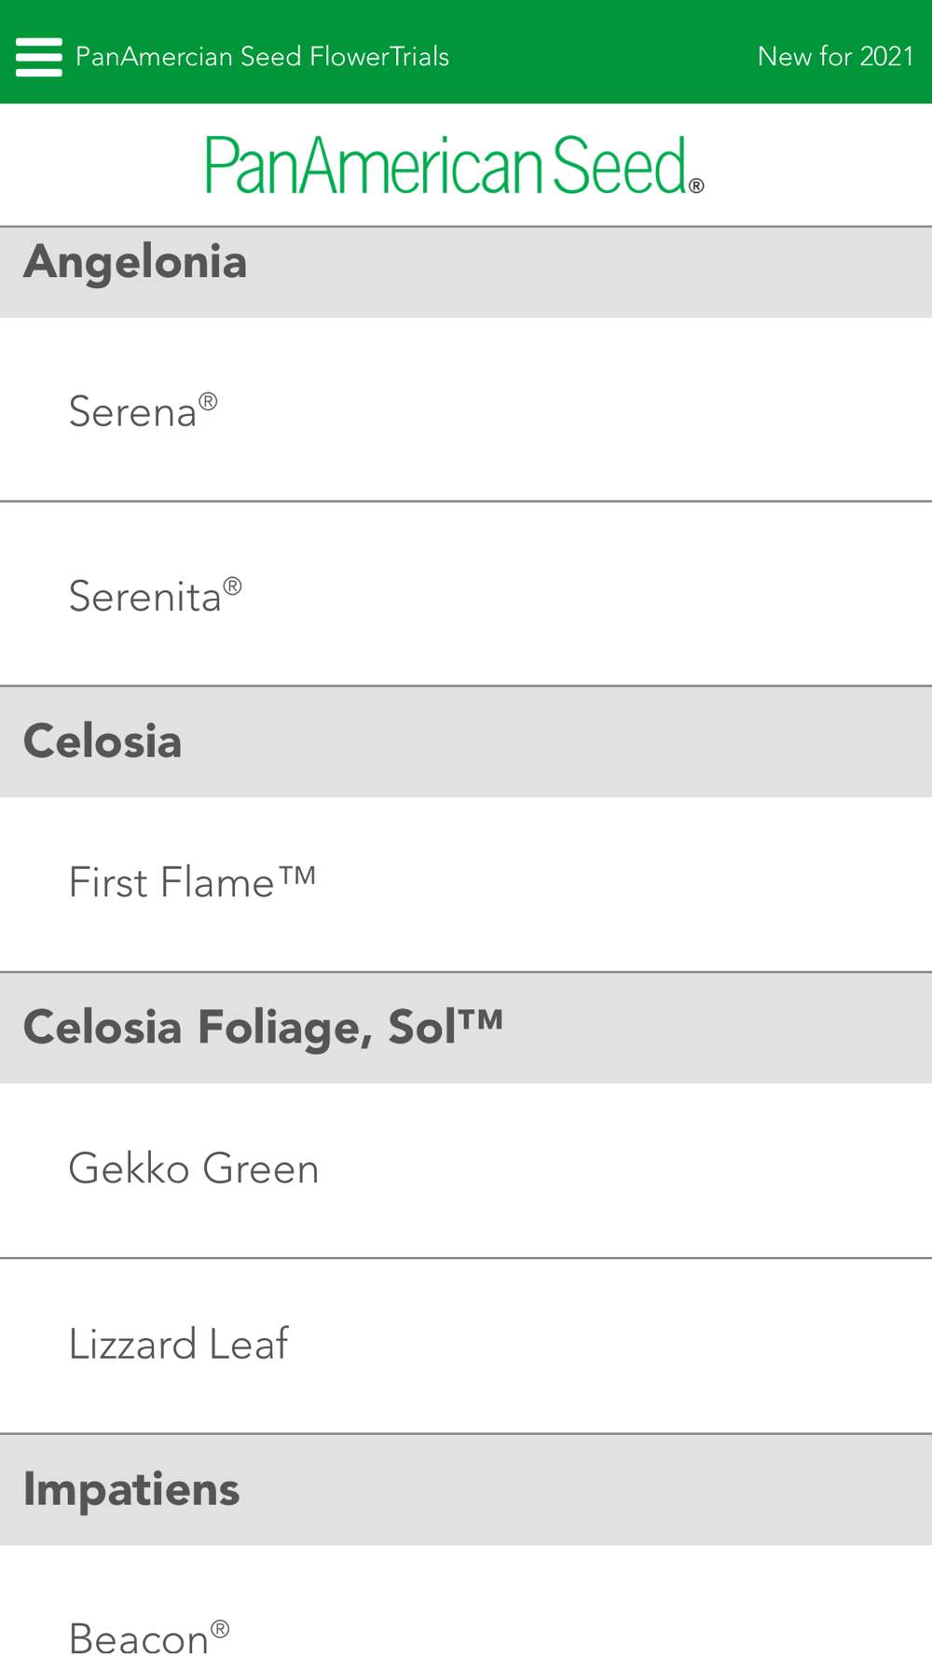View the Gekko Green entry
Viewport: 932px width, 1658px height.
(x=194, y=1169)
